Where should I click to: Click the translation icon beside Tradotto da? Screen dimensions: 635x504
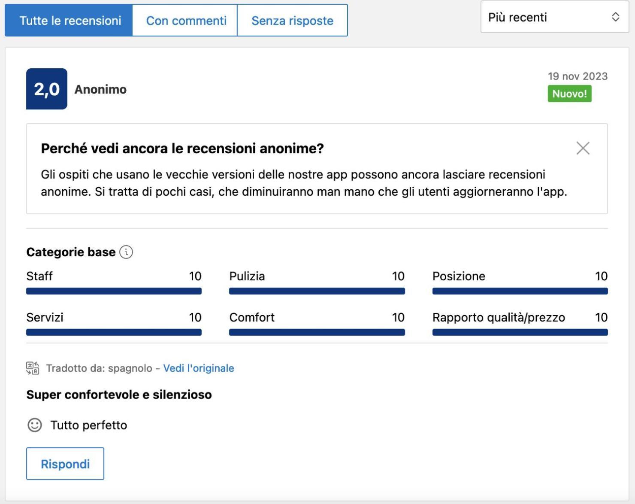tap(33, 368)
